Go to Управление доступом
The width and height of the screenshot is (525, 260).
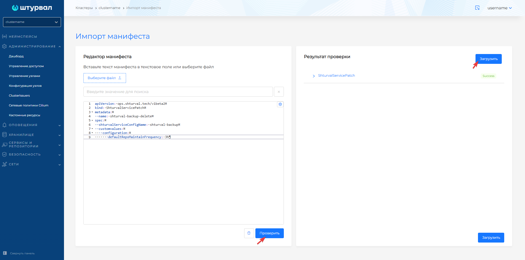[x=26, y=66]
